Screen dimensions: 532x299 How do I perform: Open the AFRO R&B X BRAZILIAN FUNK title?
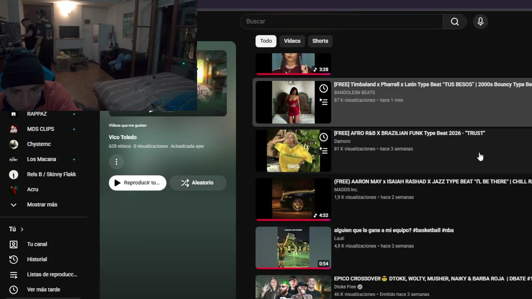409,133
